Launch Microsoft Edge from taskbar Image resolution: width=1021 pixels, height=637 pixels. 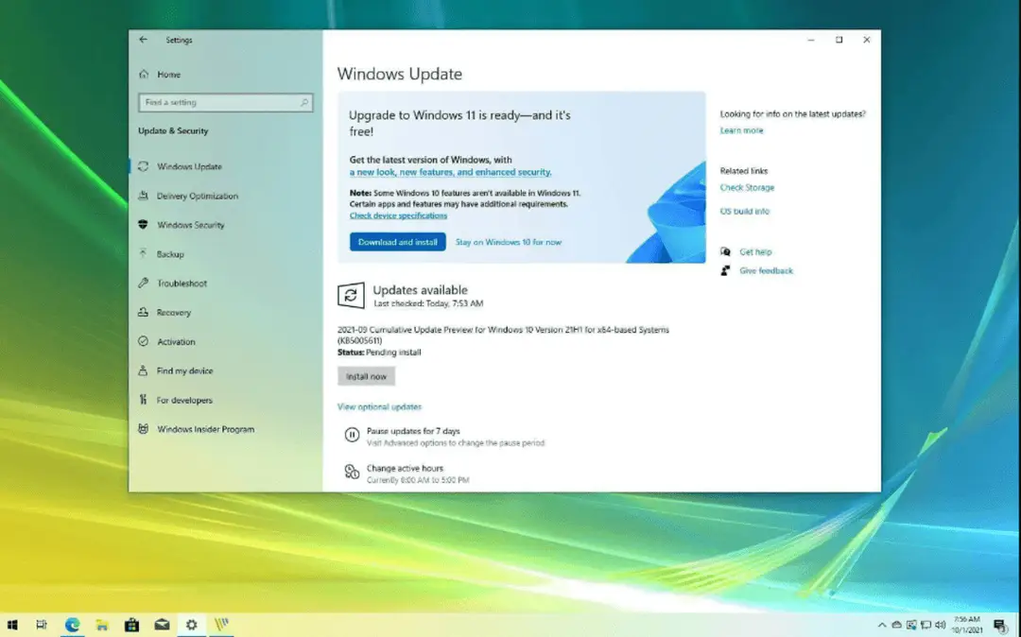72,626
